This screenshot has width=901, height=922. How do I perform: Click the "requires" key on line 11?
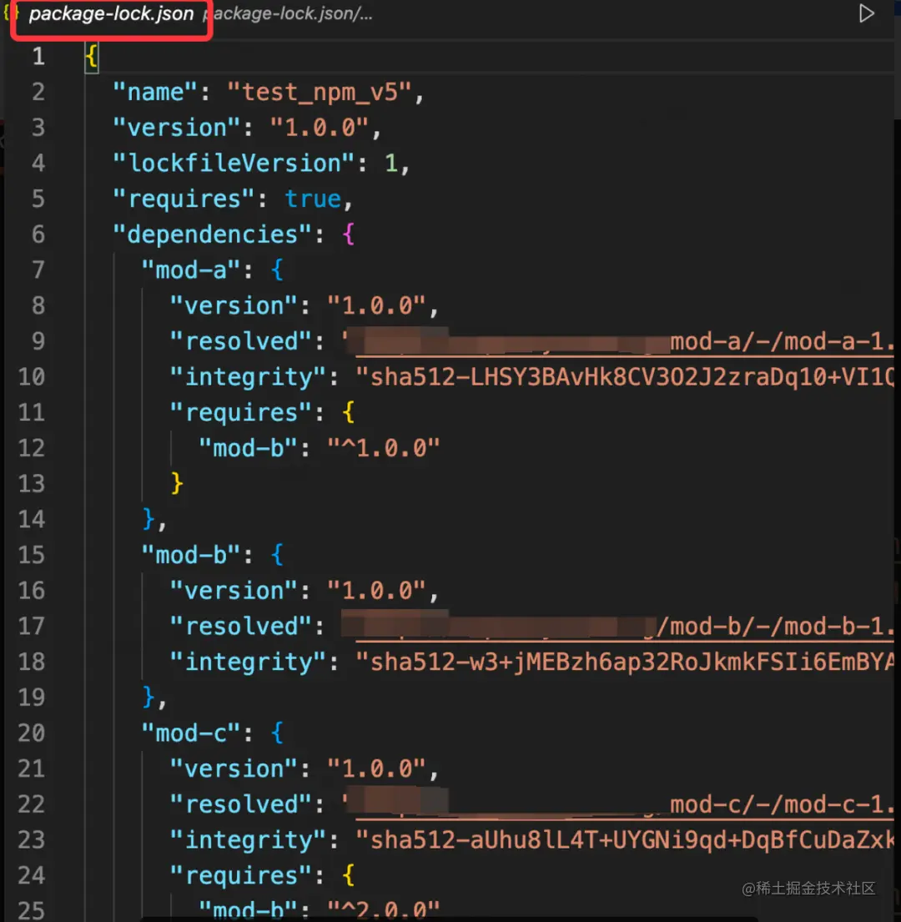(x=241, y=413)
